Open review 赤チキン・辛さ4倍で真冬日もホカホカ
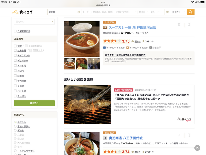 coord(125,55)
